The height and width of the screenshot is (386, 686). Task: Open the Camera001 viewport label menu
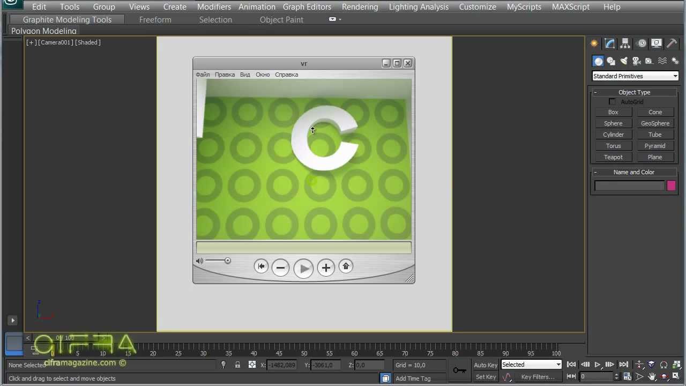tap(56, 42)
